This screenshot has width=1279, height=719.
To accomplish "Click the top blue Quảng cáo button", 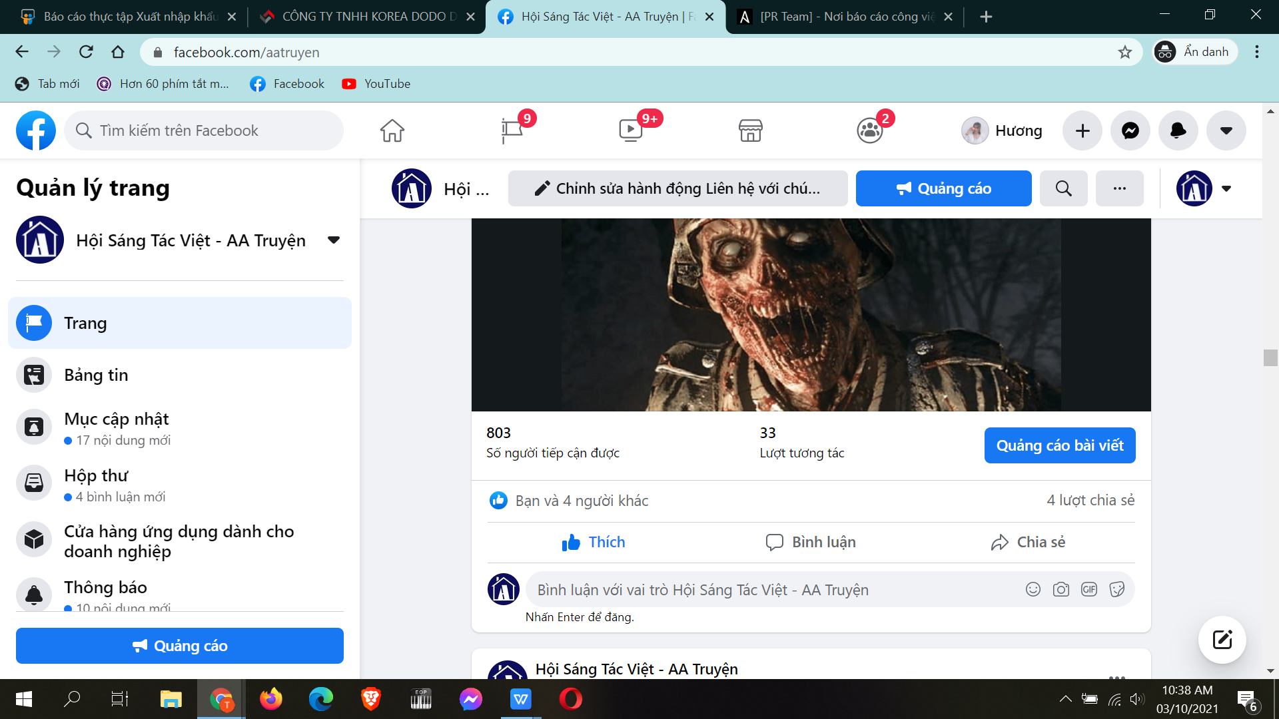I will 943,188.
